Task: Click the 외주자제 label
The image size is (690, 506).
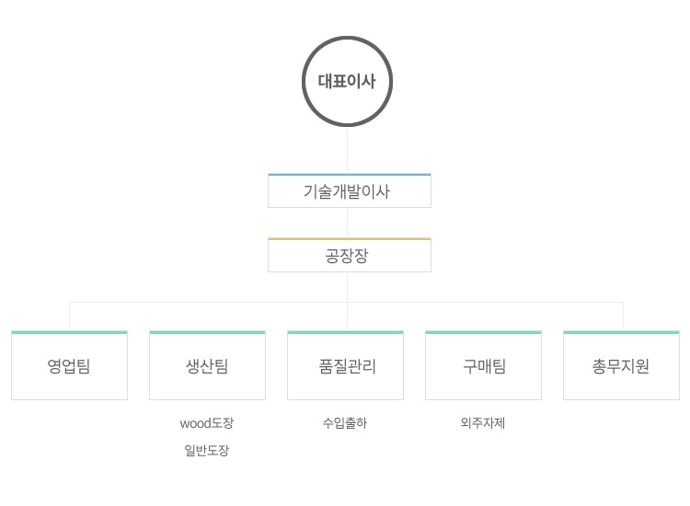Action: point(483,423)
